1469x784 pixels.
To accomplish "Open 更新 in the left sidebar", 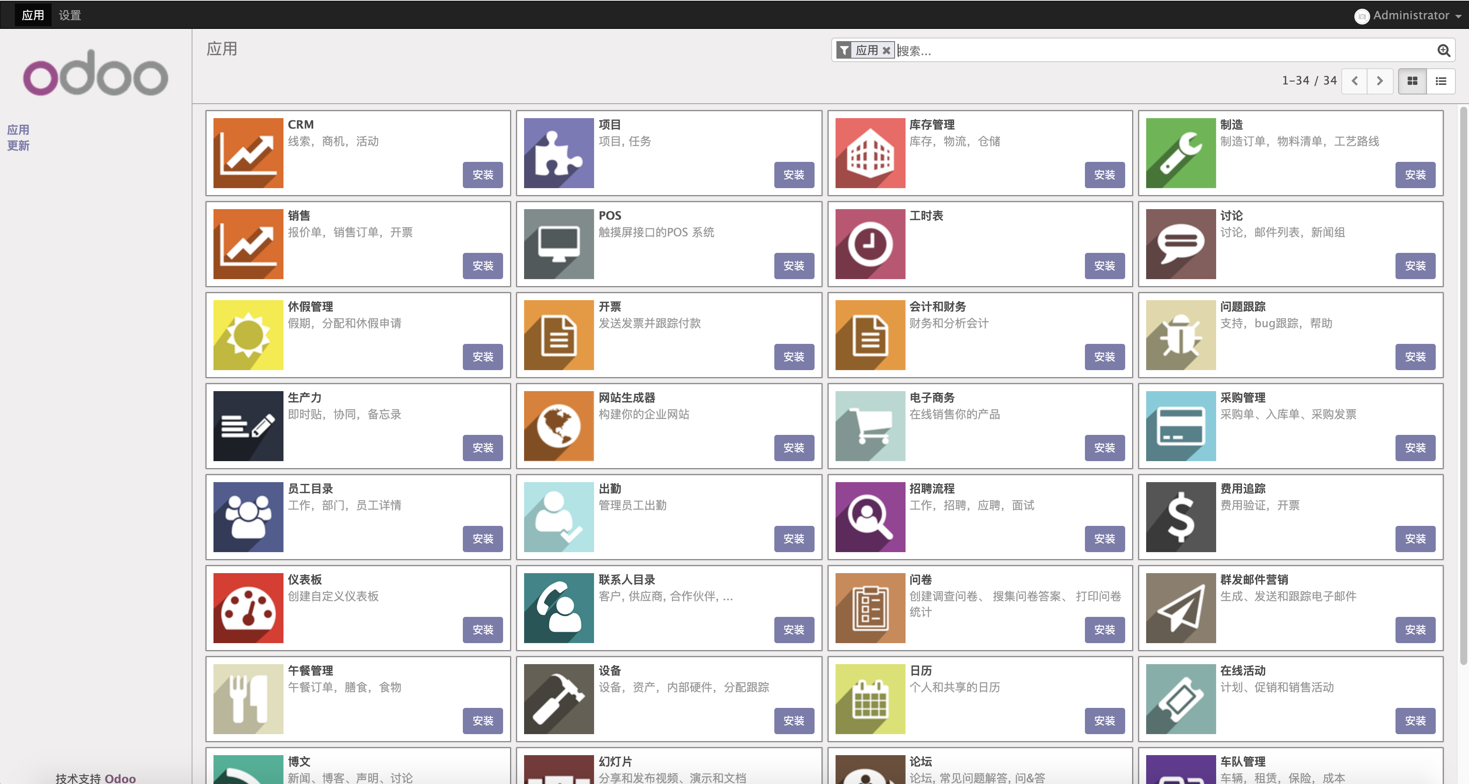I will 18,146.
